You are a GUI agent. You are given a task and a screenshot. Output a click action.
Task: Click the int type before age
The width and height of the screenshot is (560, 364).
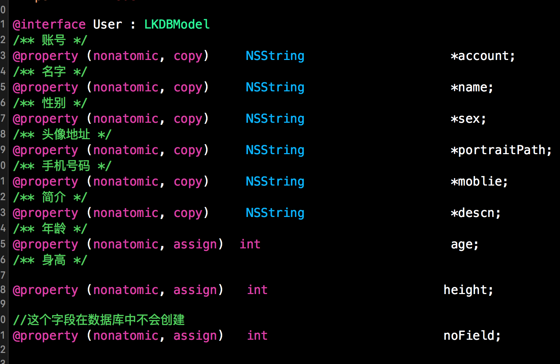tap(250, 244)
